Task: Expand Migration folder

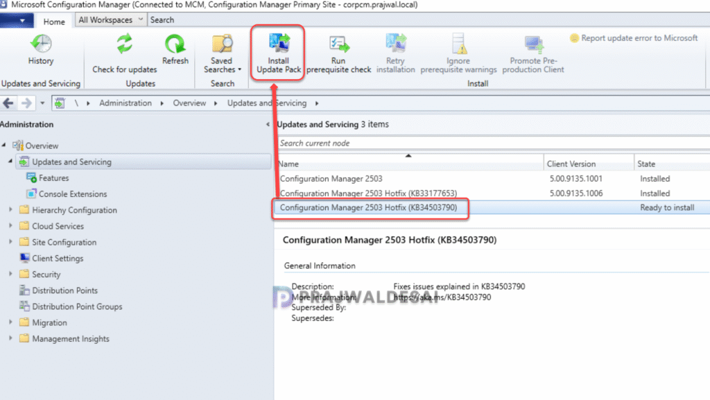Action: (x=10, y=322)
